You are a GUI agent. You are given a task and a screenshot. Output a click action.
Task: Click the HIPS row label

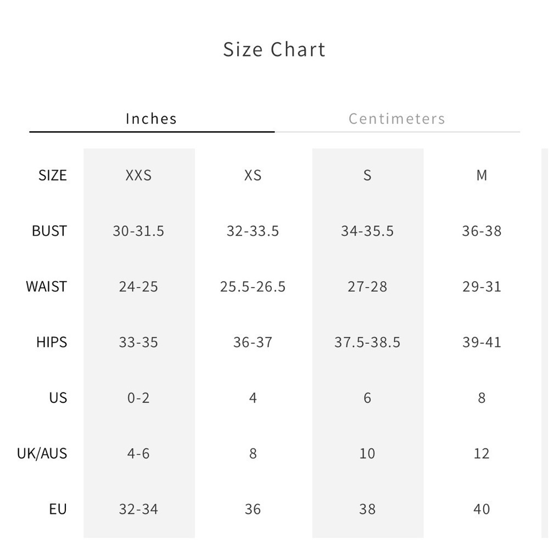click(x=52, y=342)
